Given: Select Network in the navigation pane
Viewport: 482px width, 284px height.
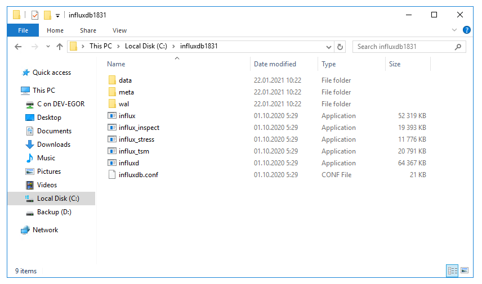Looking at the screenshot, I should pos(45,230).
